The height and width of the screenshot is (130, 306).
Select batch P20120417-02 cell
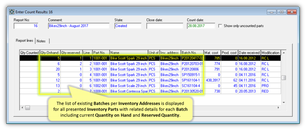click(192, 58)
